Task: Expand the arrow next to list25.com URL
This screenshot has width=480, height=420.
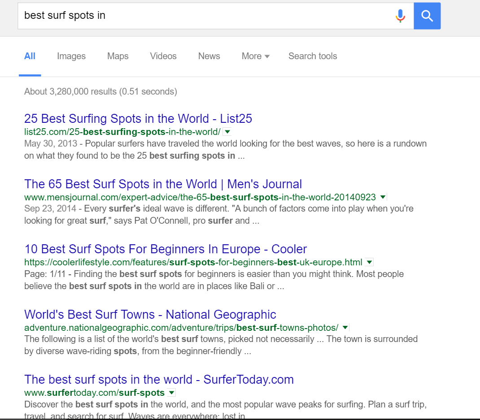Action: pyautogui.click(x=227, y=132)
